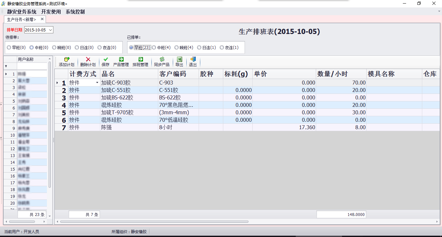Viewport: 442px width, 237px height.
Task: Select the 待排单 早班(0) radio button
Action: point(9,48)
